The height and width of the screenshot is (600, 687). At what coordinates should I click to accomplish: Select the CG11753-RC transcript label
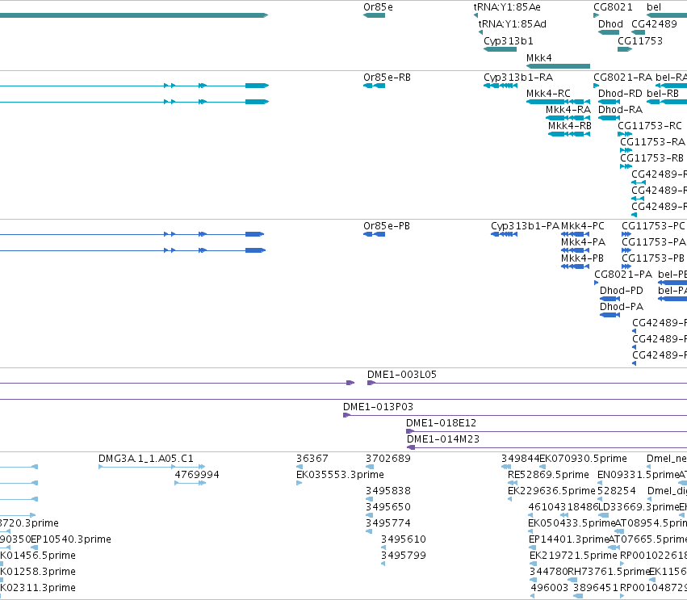pos(650,126)
